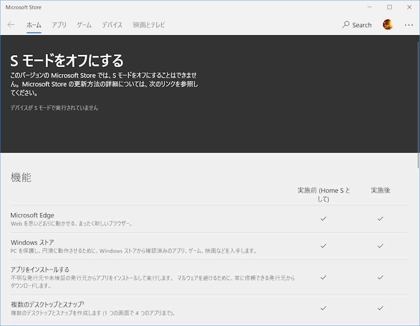Switch to the アプリ tab
This screenshot has width=420, height=326.
tap(59, 25)
